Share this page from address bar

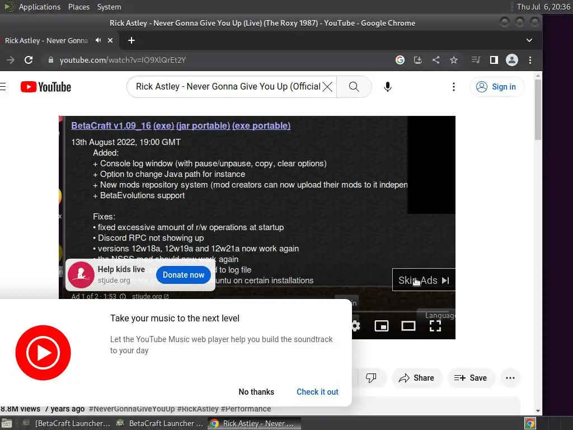[435, 60]
